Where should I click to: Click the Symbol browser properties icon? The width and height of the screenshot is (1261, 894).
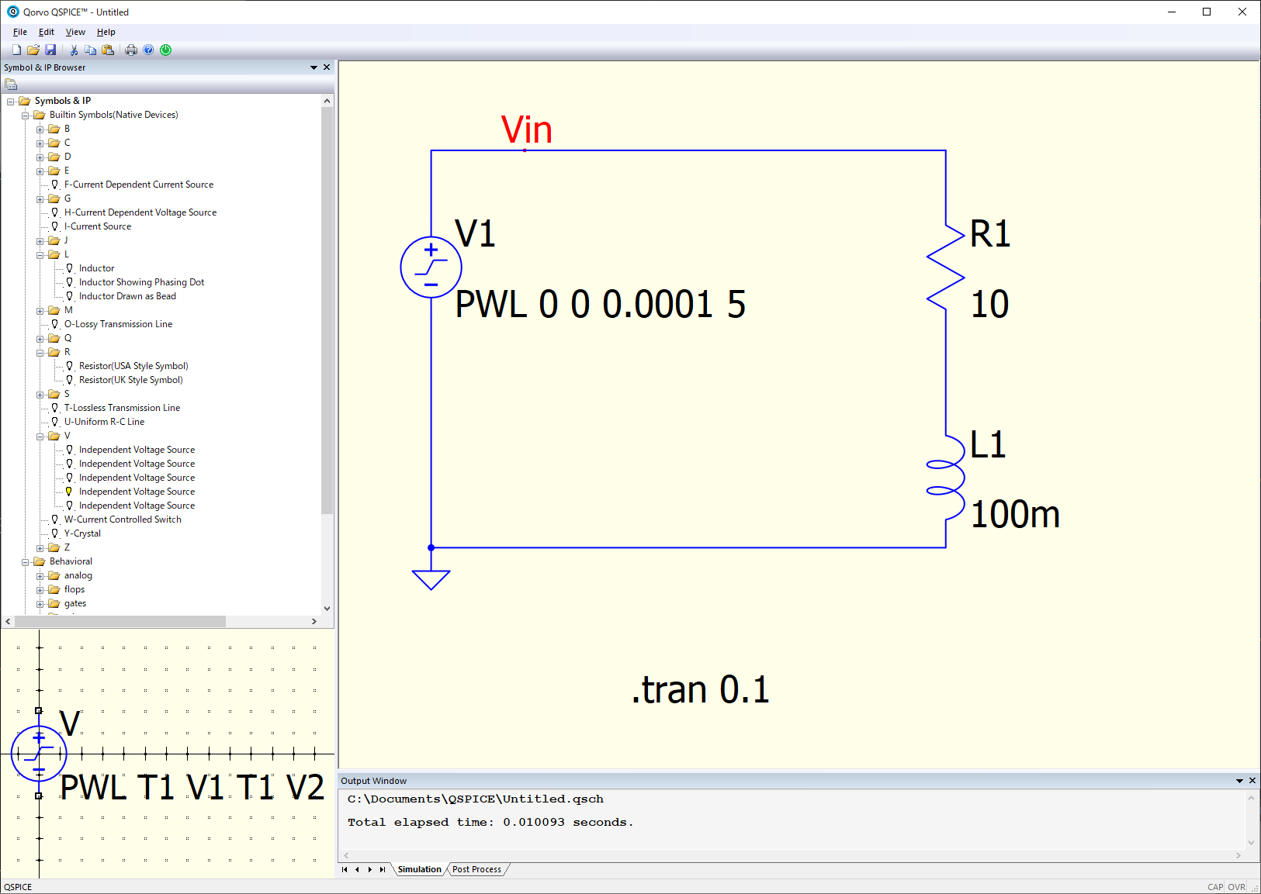click(11, 85)
